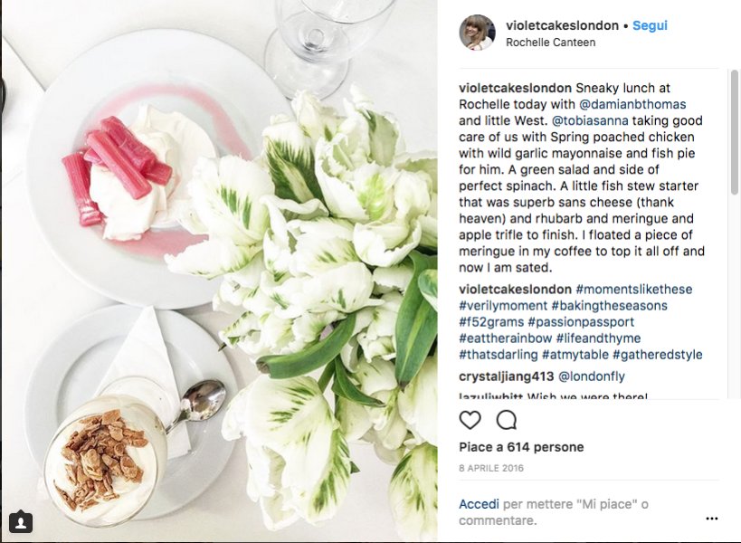Open #f52grams hashtag
The image size is (741, 543).
click(491, 322)
